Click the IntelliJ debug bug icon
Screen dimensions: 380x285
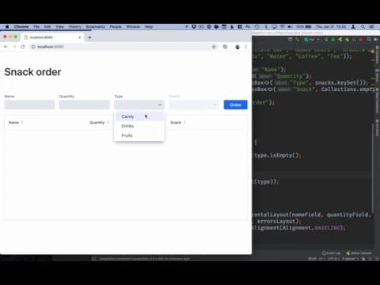tap(333, 40)
